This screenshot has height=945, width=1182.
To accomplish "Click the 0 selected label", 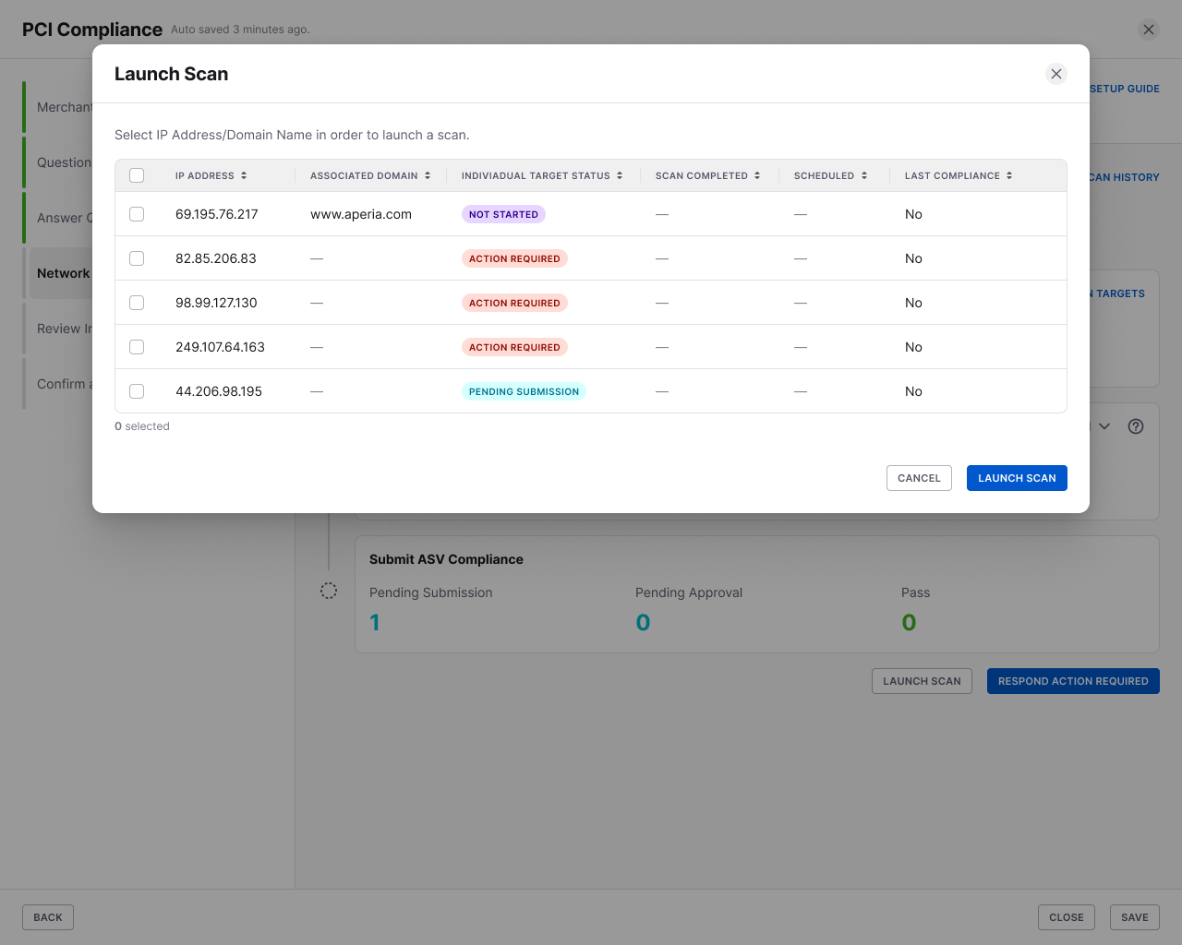I will 142,426.
